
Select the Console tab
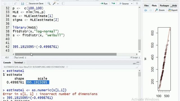[x=7, y=63]
